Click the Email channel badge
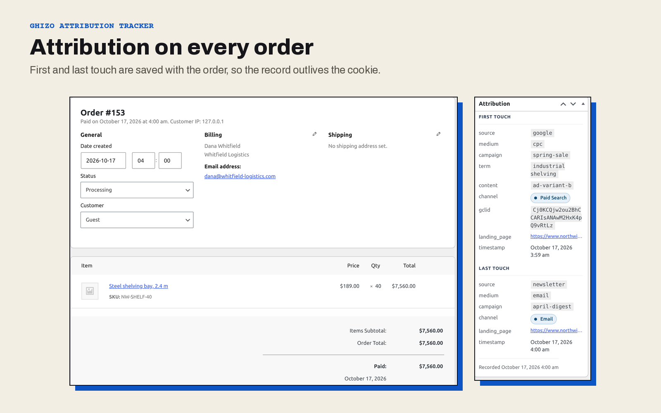 544,319
